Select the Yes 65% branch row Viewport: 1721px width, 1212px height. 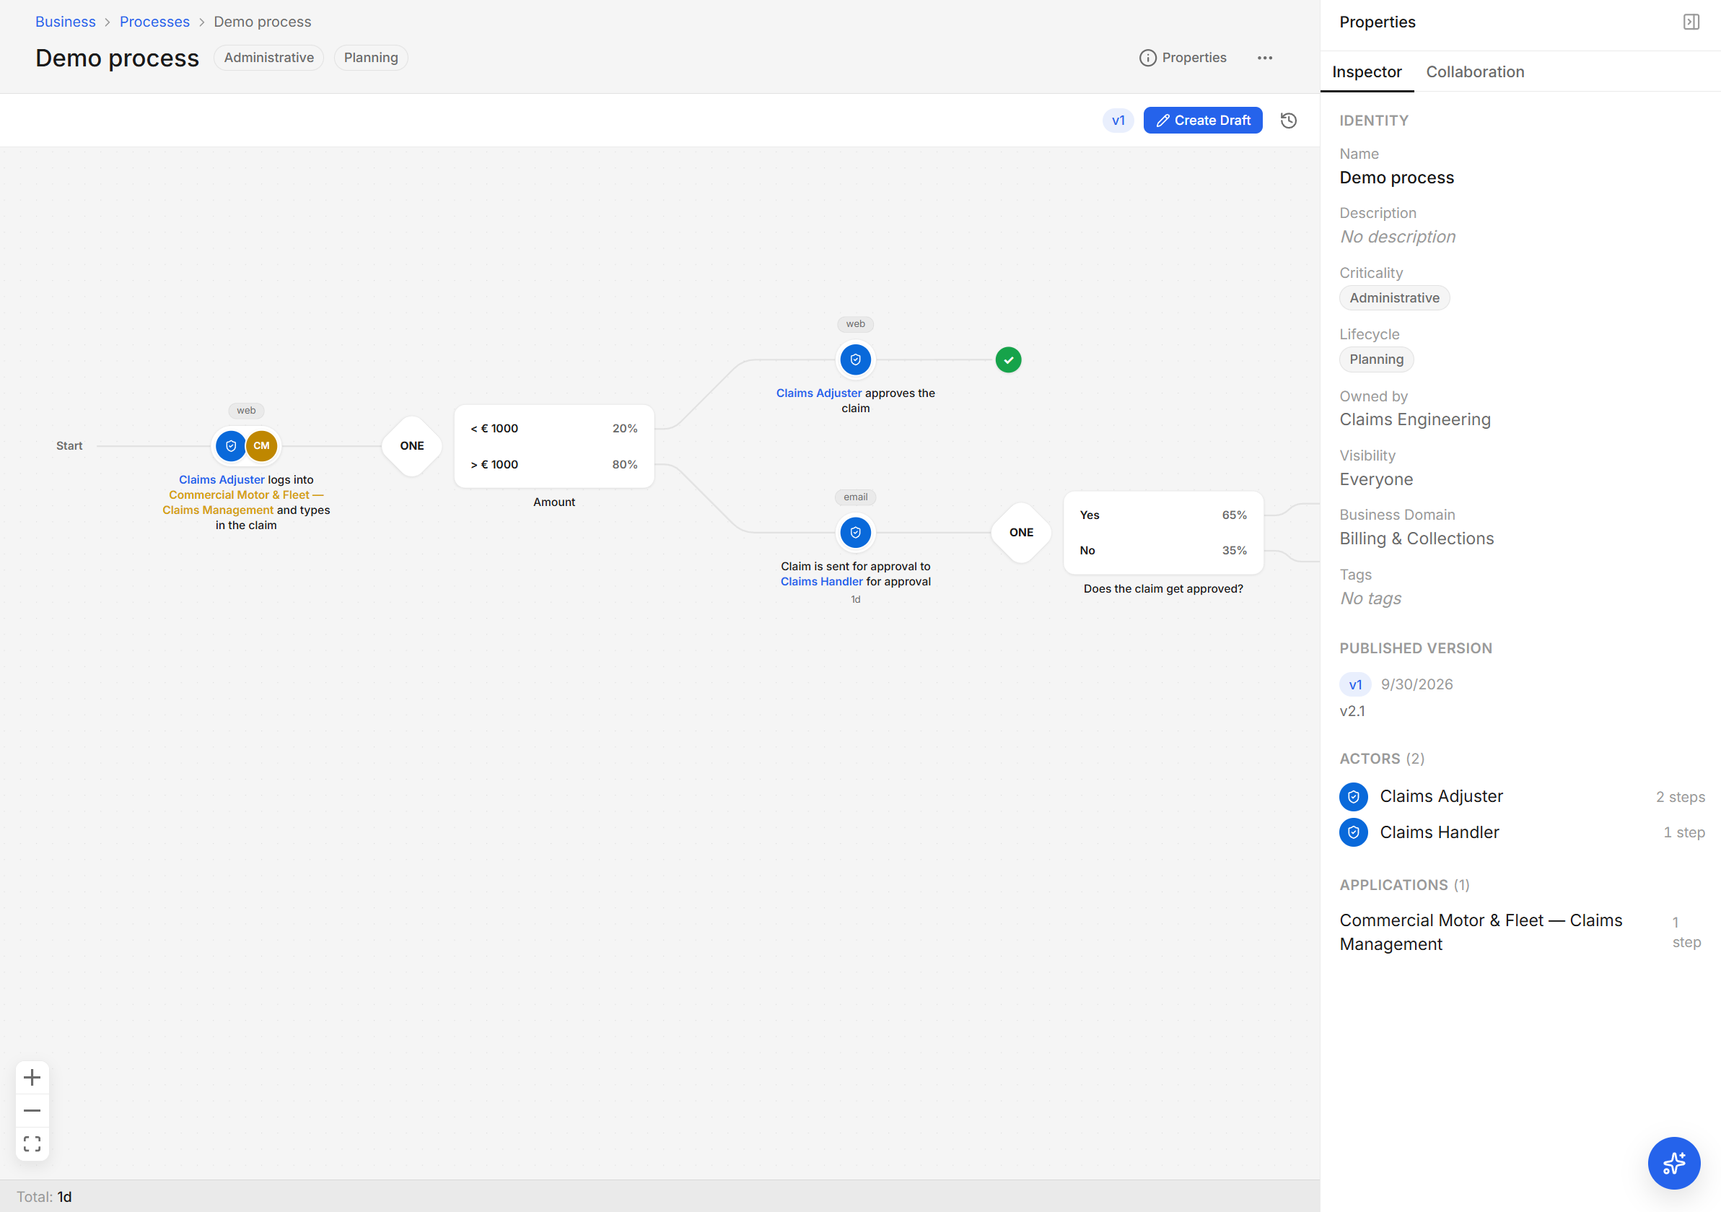point(1163,515)
